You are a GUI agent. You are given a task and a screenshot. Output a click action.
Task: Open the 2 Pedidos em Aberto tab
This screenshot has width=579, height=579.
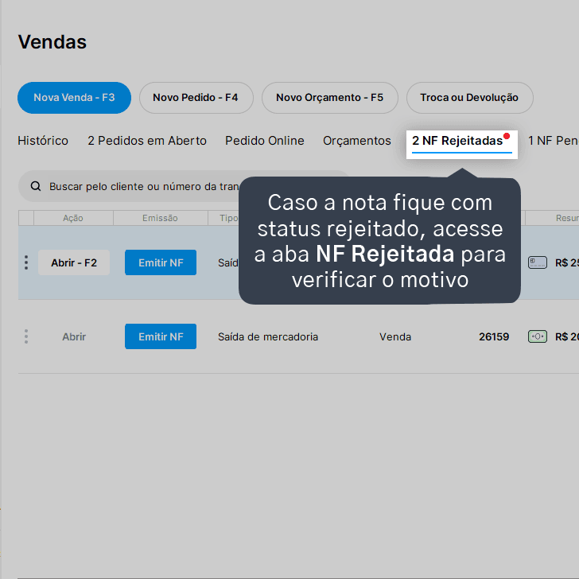(x=147, y=141)
